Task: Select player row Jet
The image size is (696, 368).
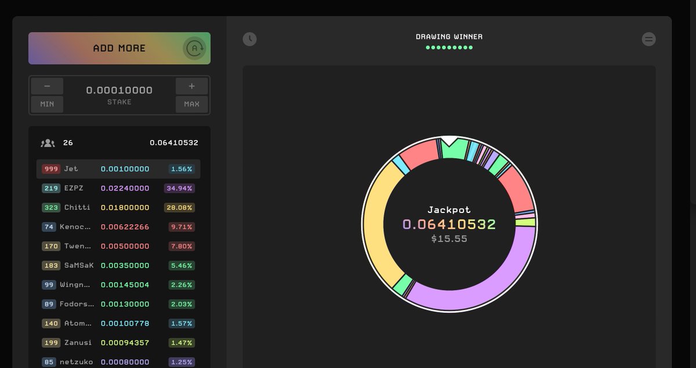Action: coord(118,169)
